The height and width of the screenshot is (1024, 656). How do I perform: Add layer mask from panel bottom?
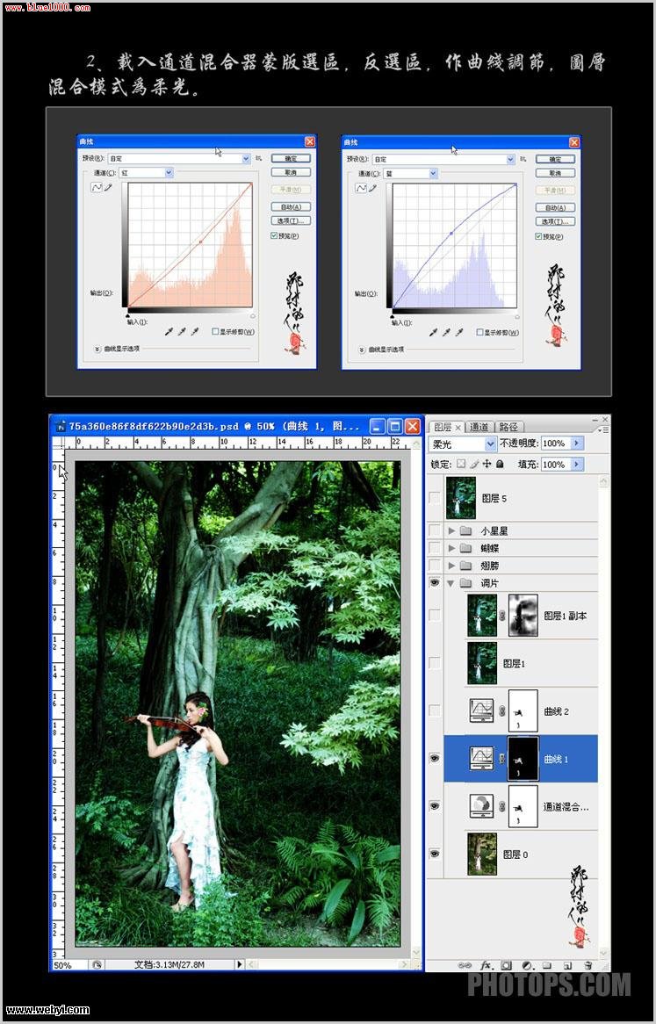[x=507, y=964]
